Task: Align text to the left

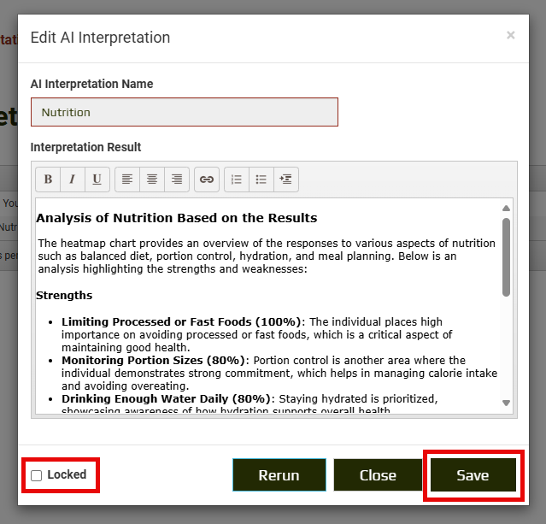Action: pos(127,180)
